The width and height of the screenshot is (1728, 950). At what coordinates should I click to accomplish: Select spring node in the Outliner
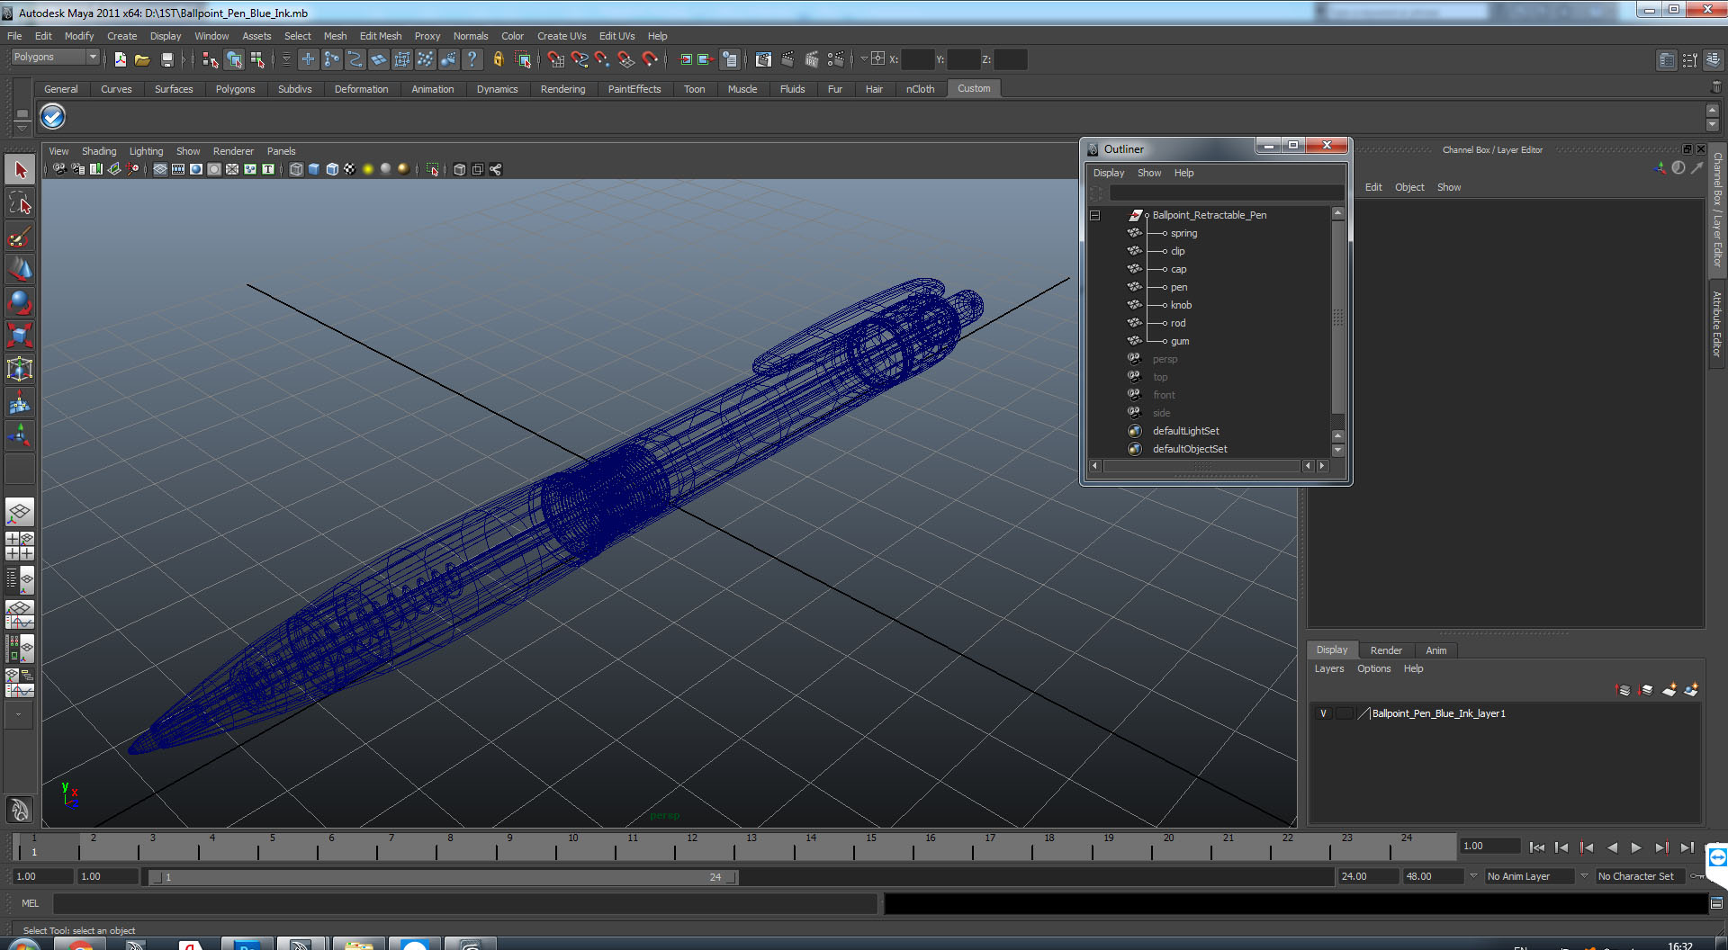pos(1183,233)
